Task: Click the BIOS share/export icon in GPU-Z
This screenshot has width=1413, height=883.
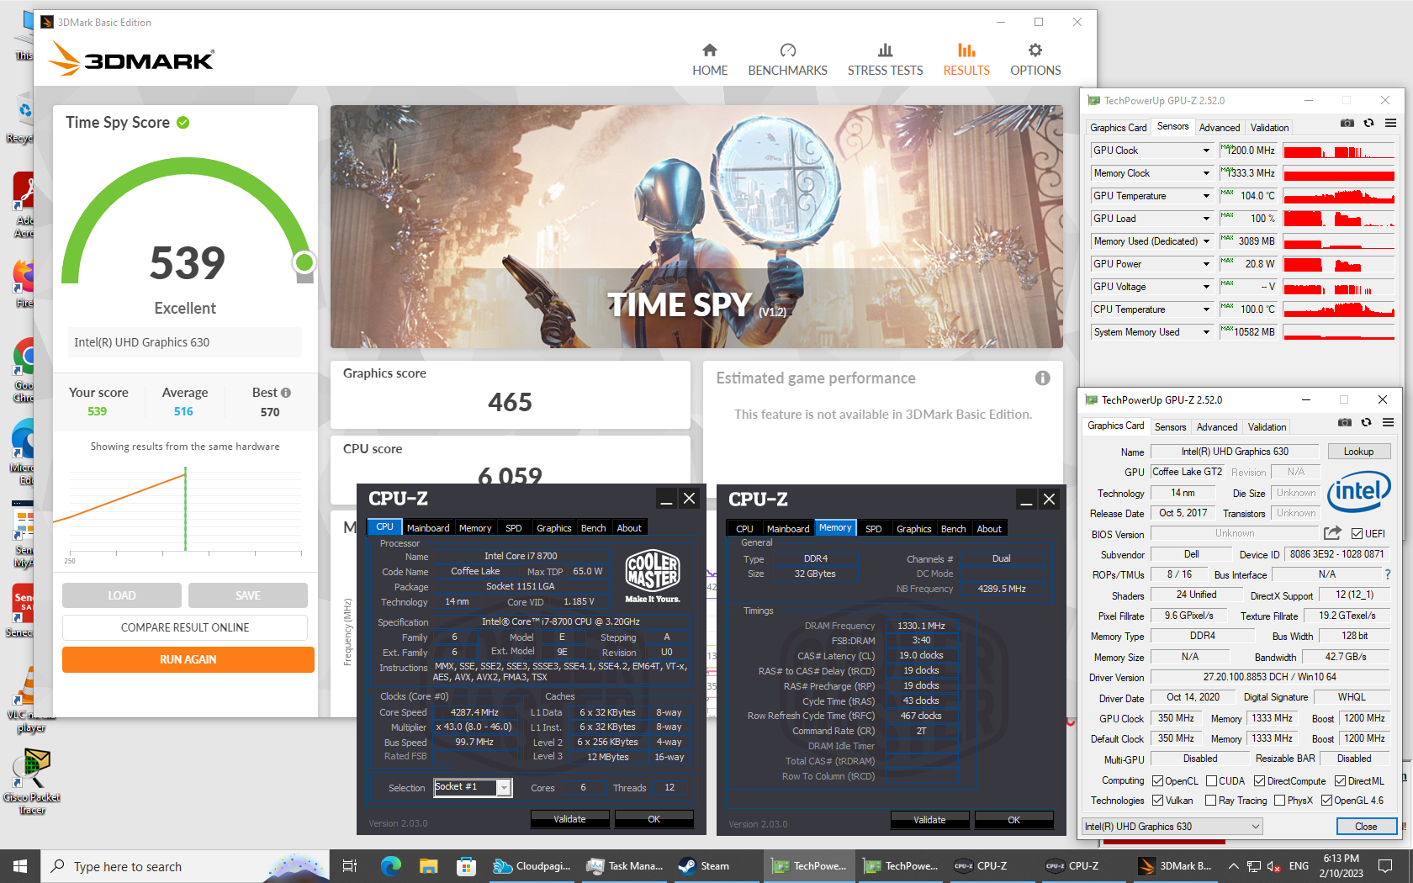Action: coord(1332,533)
